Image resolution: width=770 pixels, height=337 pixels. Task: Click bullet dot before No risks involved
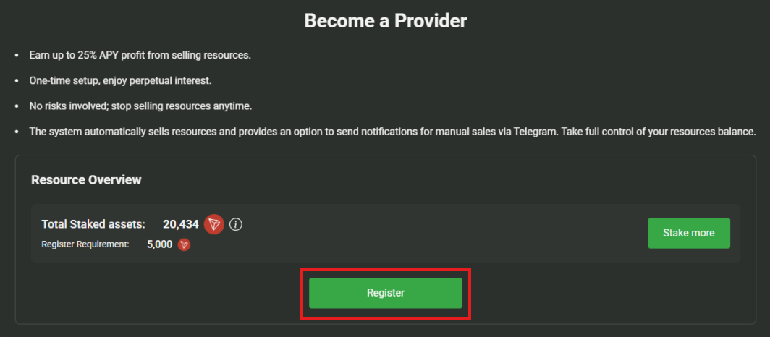(x=17, y=106)
